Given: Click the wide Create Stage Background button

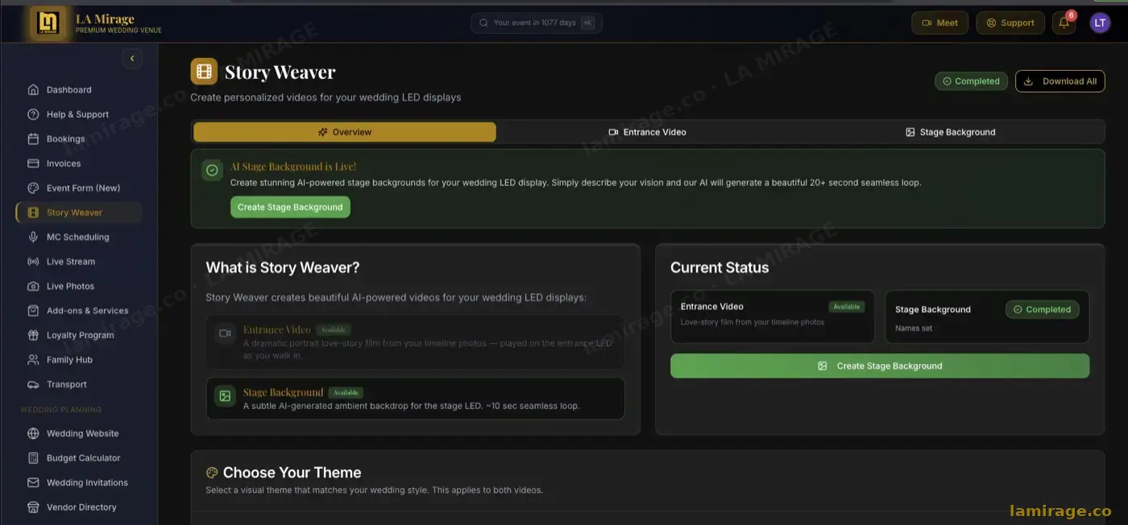Looking at the screenshot, I should click(x=880, y=366).
